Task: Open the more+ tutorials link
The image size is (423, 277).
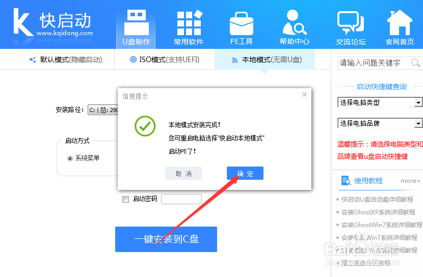Action: click(x=410, y=181)
